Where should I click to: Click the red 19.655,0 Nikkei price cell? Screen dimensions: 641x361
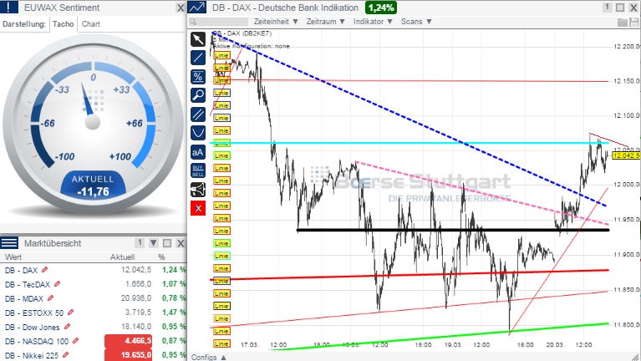129,355
